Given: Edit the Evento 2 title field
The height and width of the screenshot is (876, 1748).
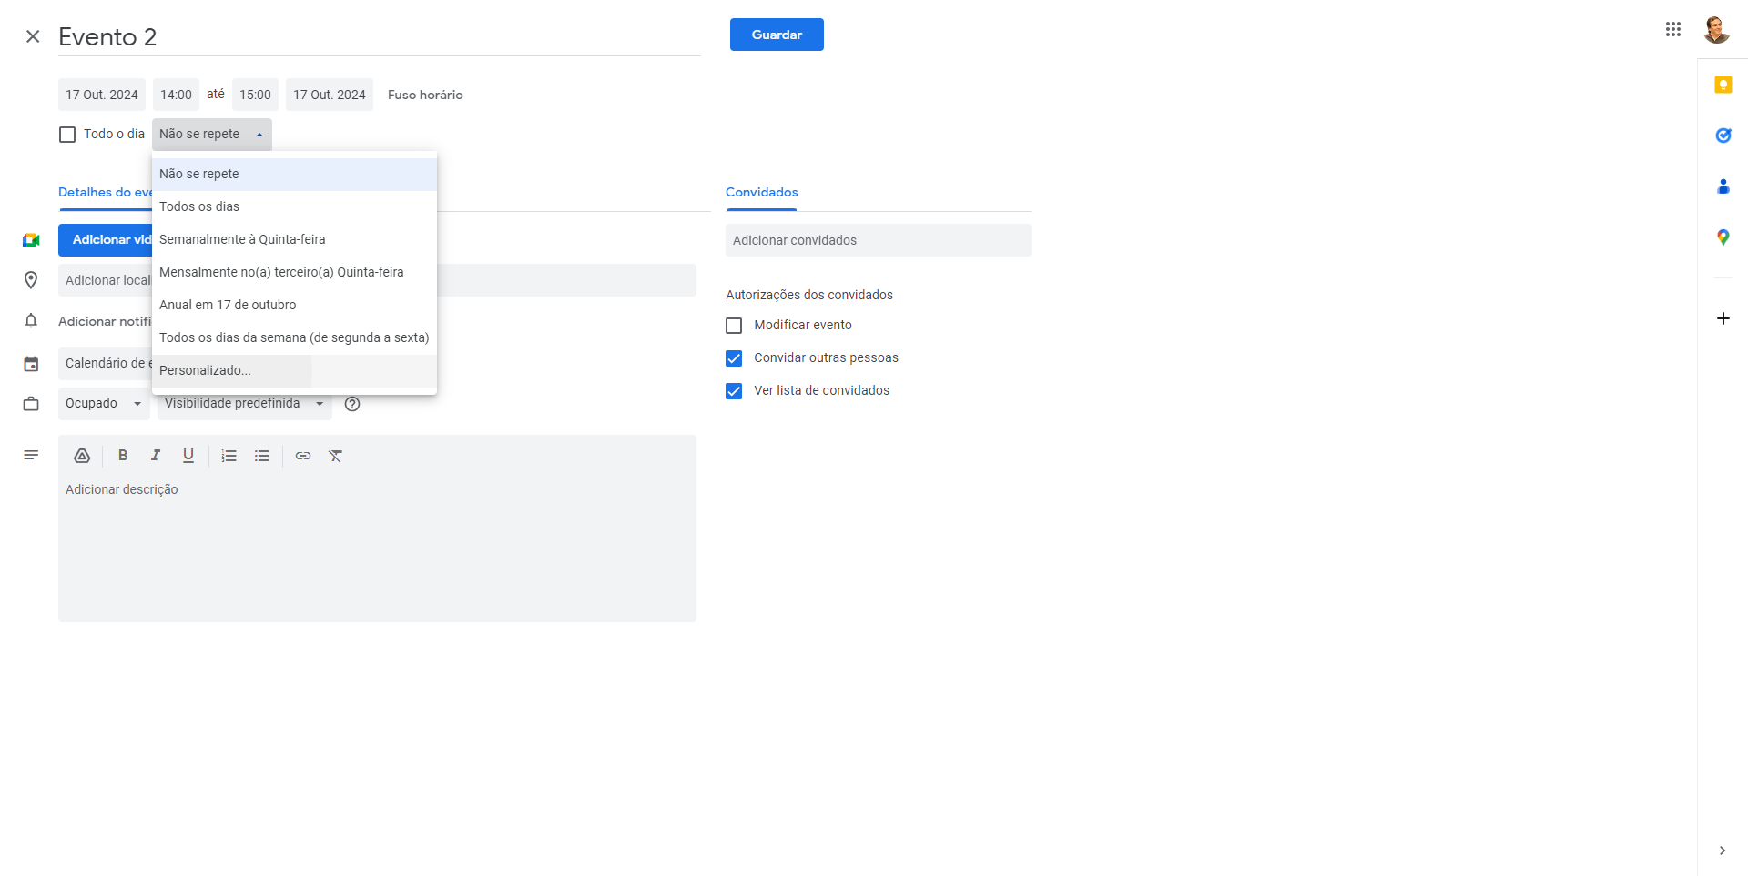Looking at the screenshot, I should 380,37.
